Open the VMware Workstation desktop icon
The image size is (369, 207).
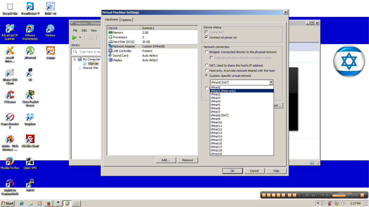point(30,32)
